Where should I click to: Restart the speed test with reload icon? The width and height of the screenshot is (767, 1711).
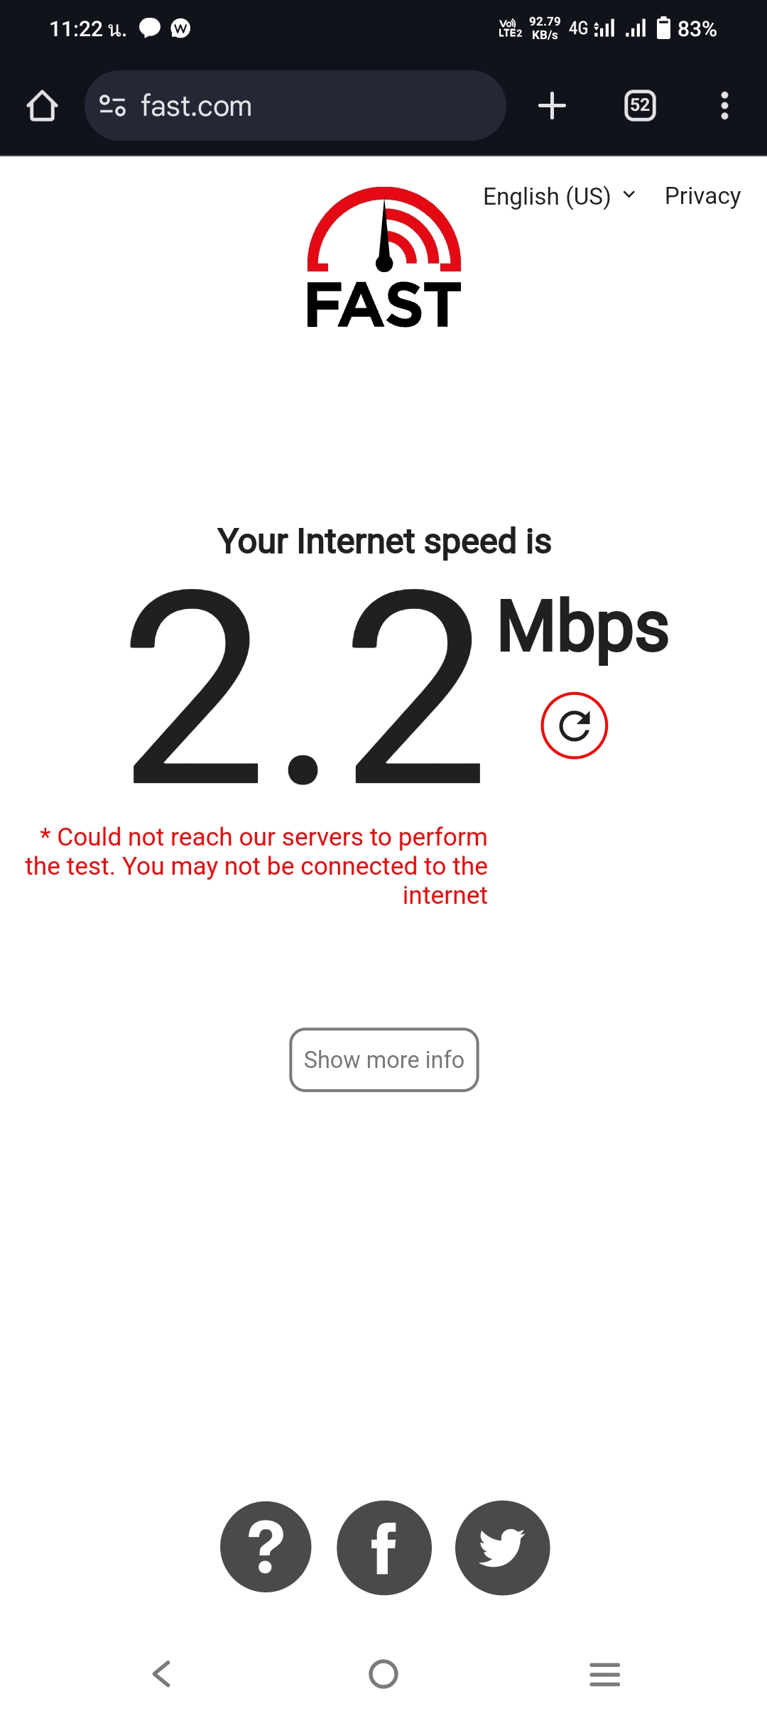point(574,725)
